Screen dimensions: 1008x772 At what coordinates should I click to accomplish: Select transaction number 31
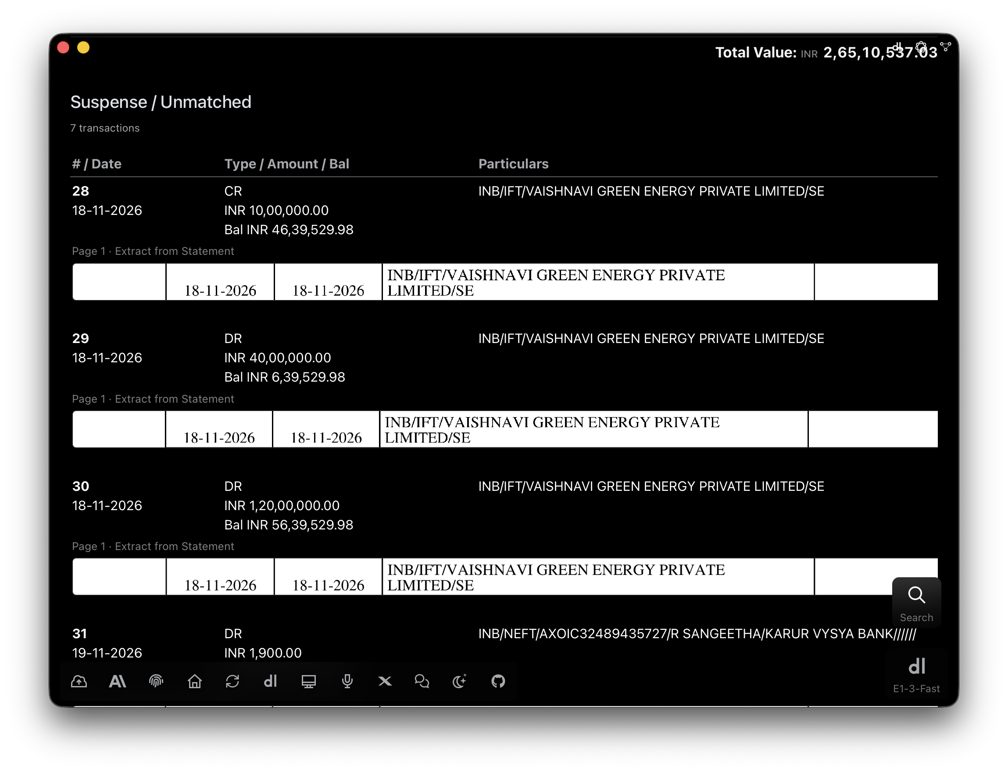click(79, 634)
